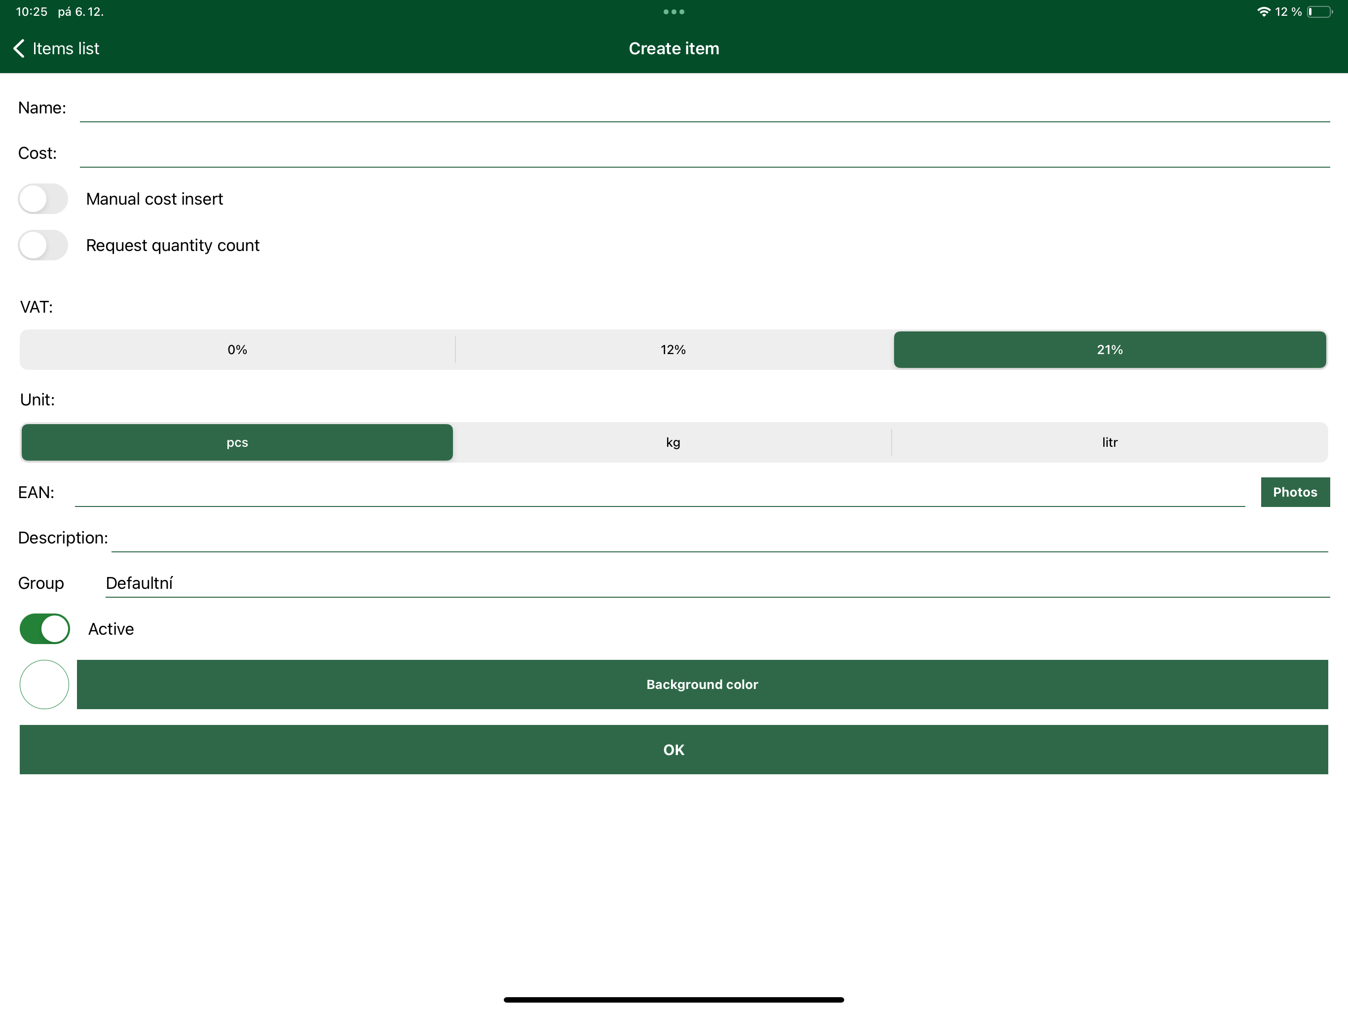Select 12% VAT rate
The width and height of the screenshot is (1348, 1010).
(x=673, y=350)
